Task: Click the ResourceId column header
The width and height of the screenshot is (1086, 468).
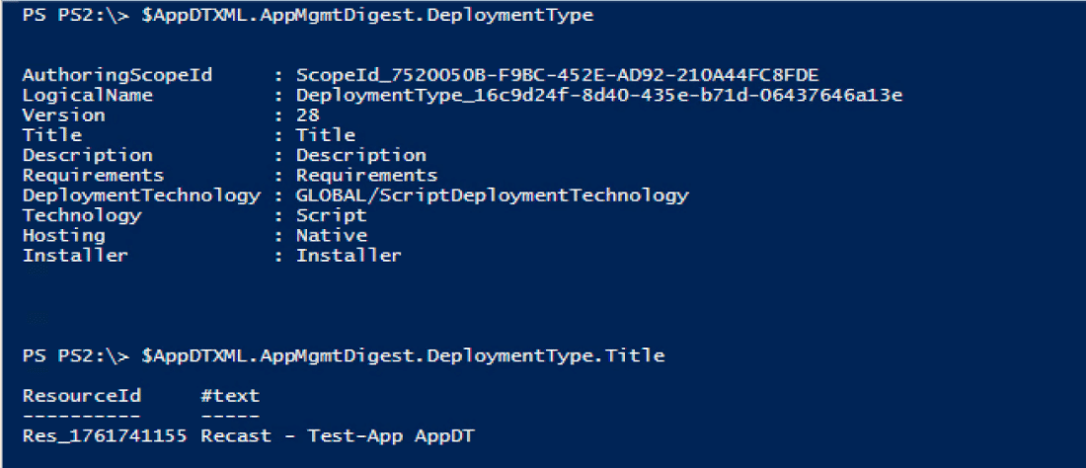Action: point(81,396)
